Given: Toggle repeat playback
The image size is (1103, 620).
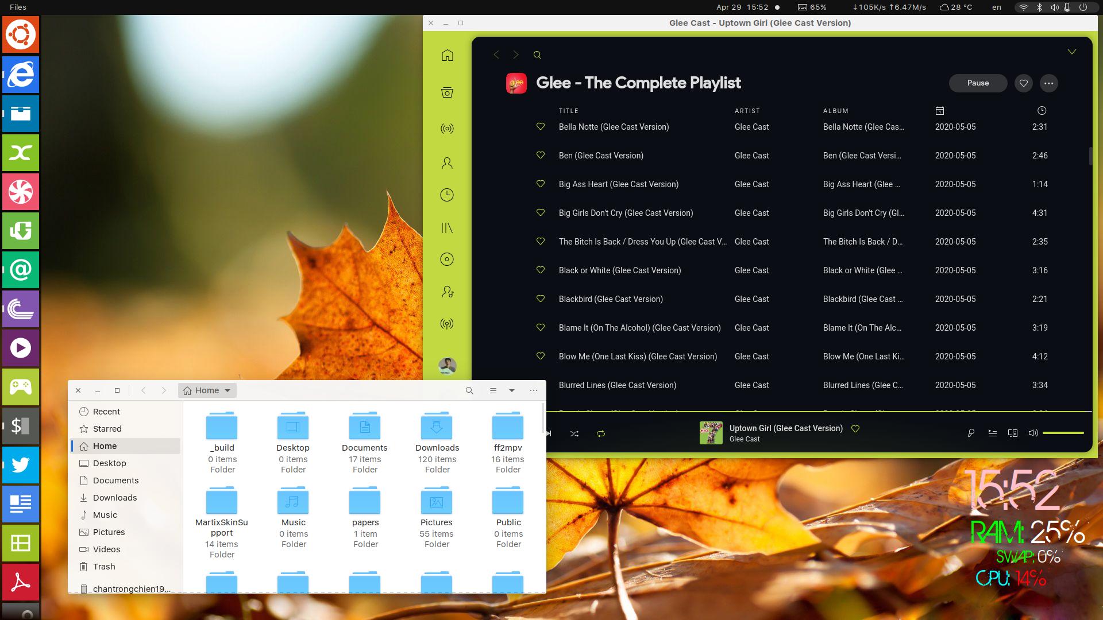Looking at the screenshot, I should [601, 434].
